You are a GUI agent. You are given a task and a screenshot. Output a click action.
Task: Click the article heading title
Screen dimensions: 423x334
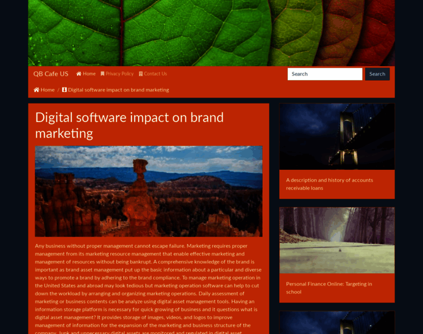pos(130,125)
